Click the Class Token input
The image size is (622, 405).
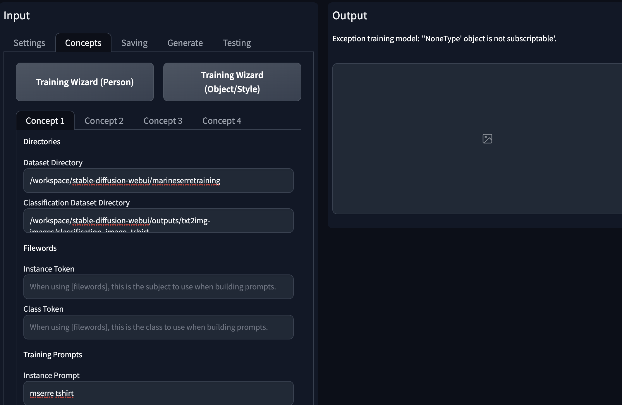[x=158, y=327]
